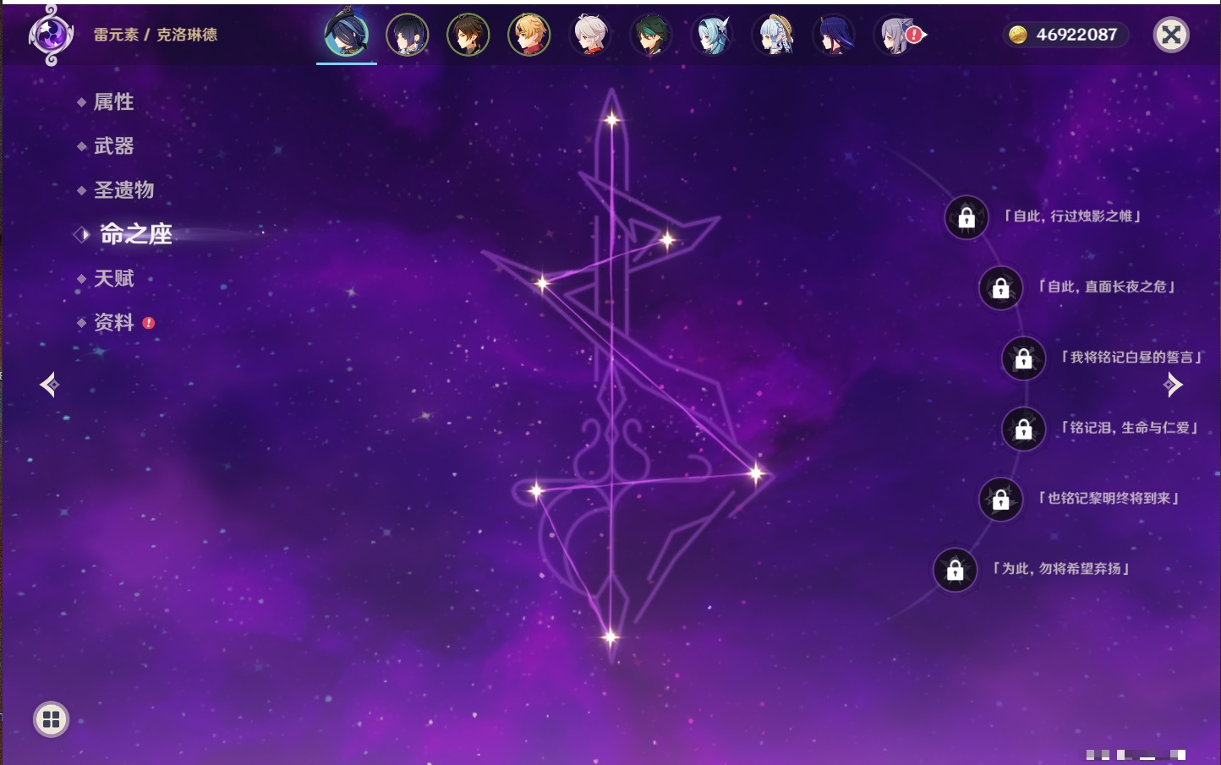
Task: Open the lock icon beside 「自此, 直面长夜之危」
Action: [x=1000, y=288]
